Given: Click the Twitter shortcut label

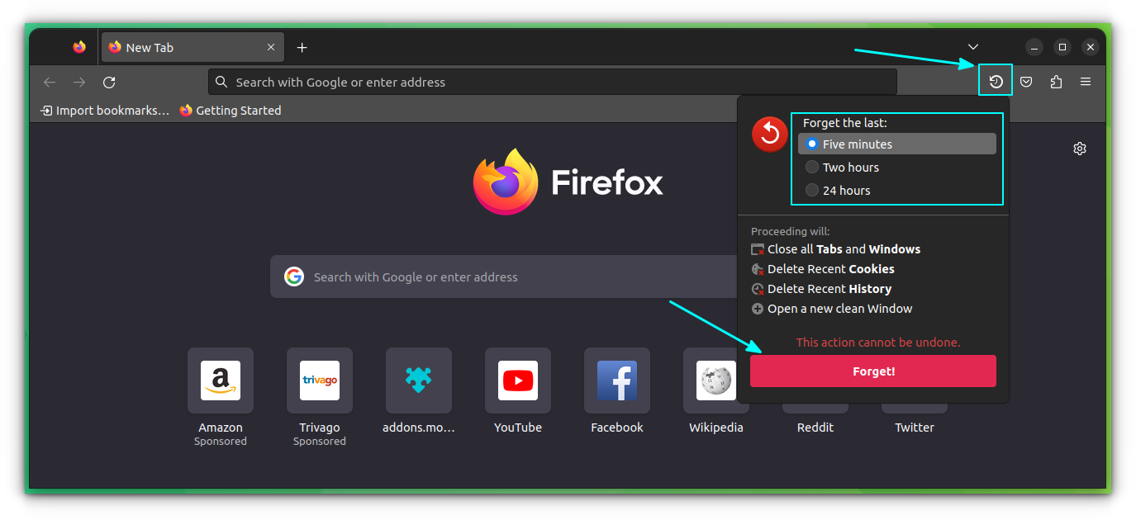Looking at the screenshot, I should (x=915, y=428).
